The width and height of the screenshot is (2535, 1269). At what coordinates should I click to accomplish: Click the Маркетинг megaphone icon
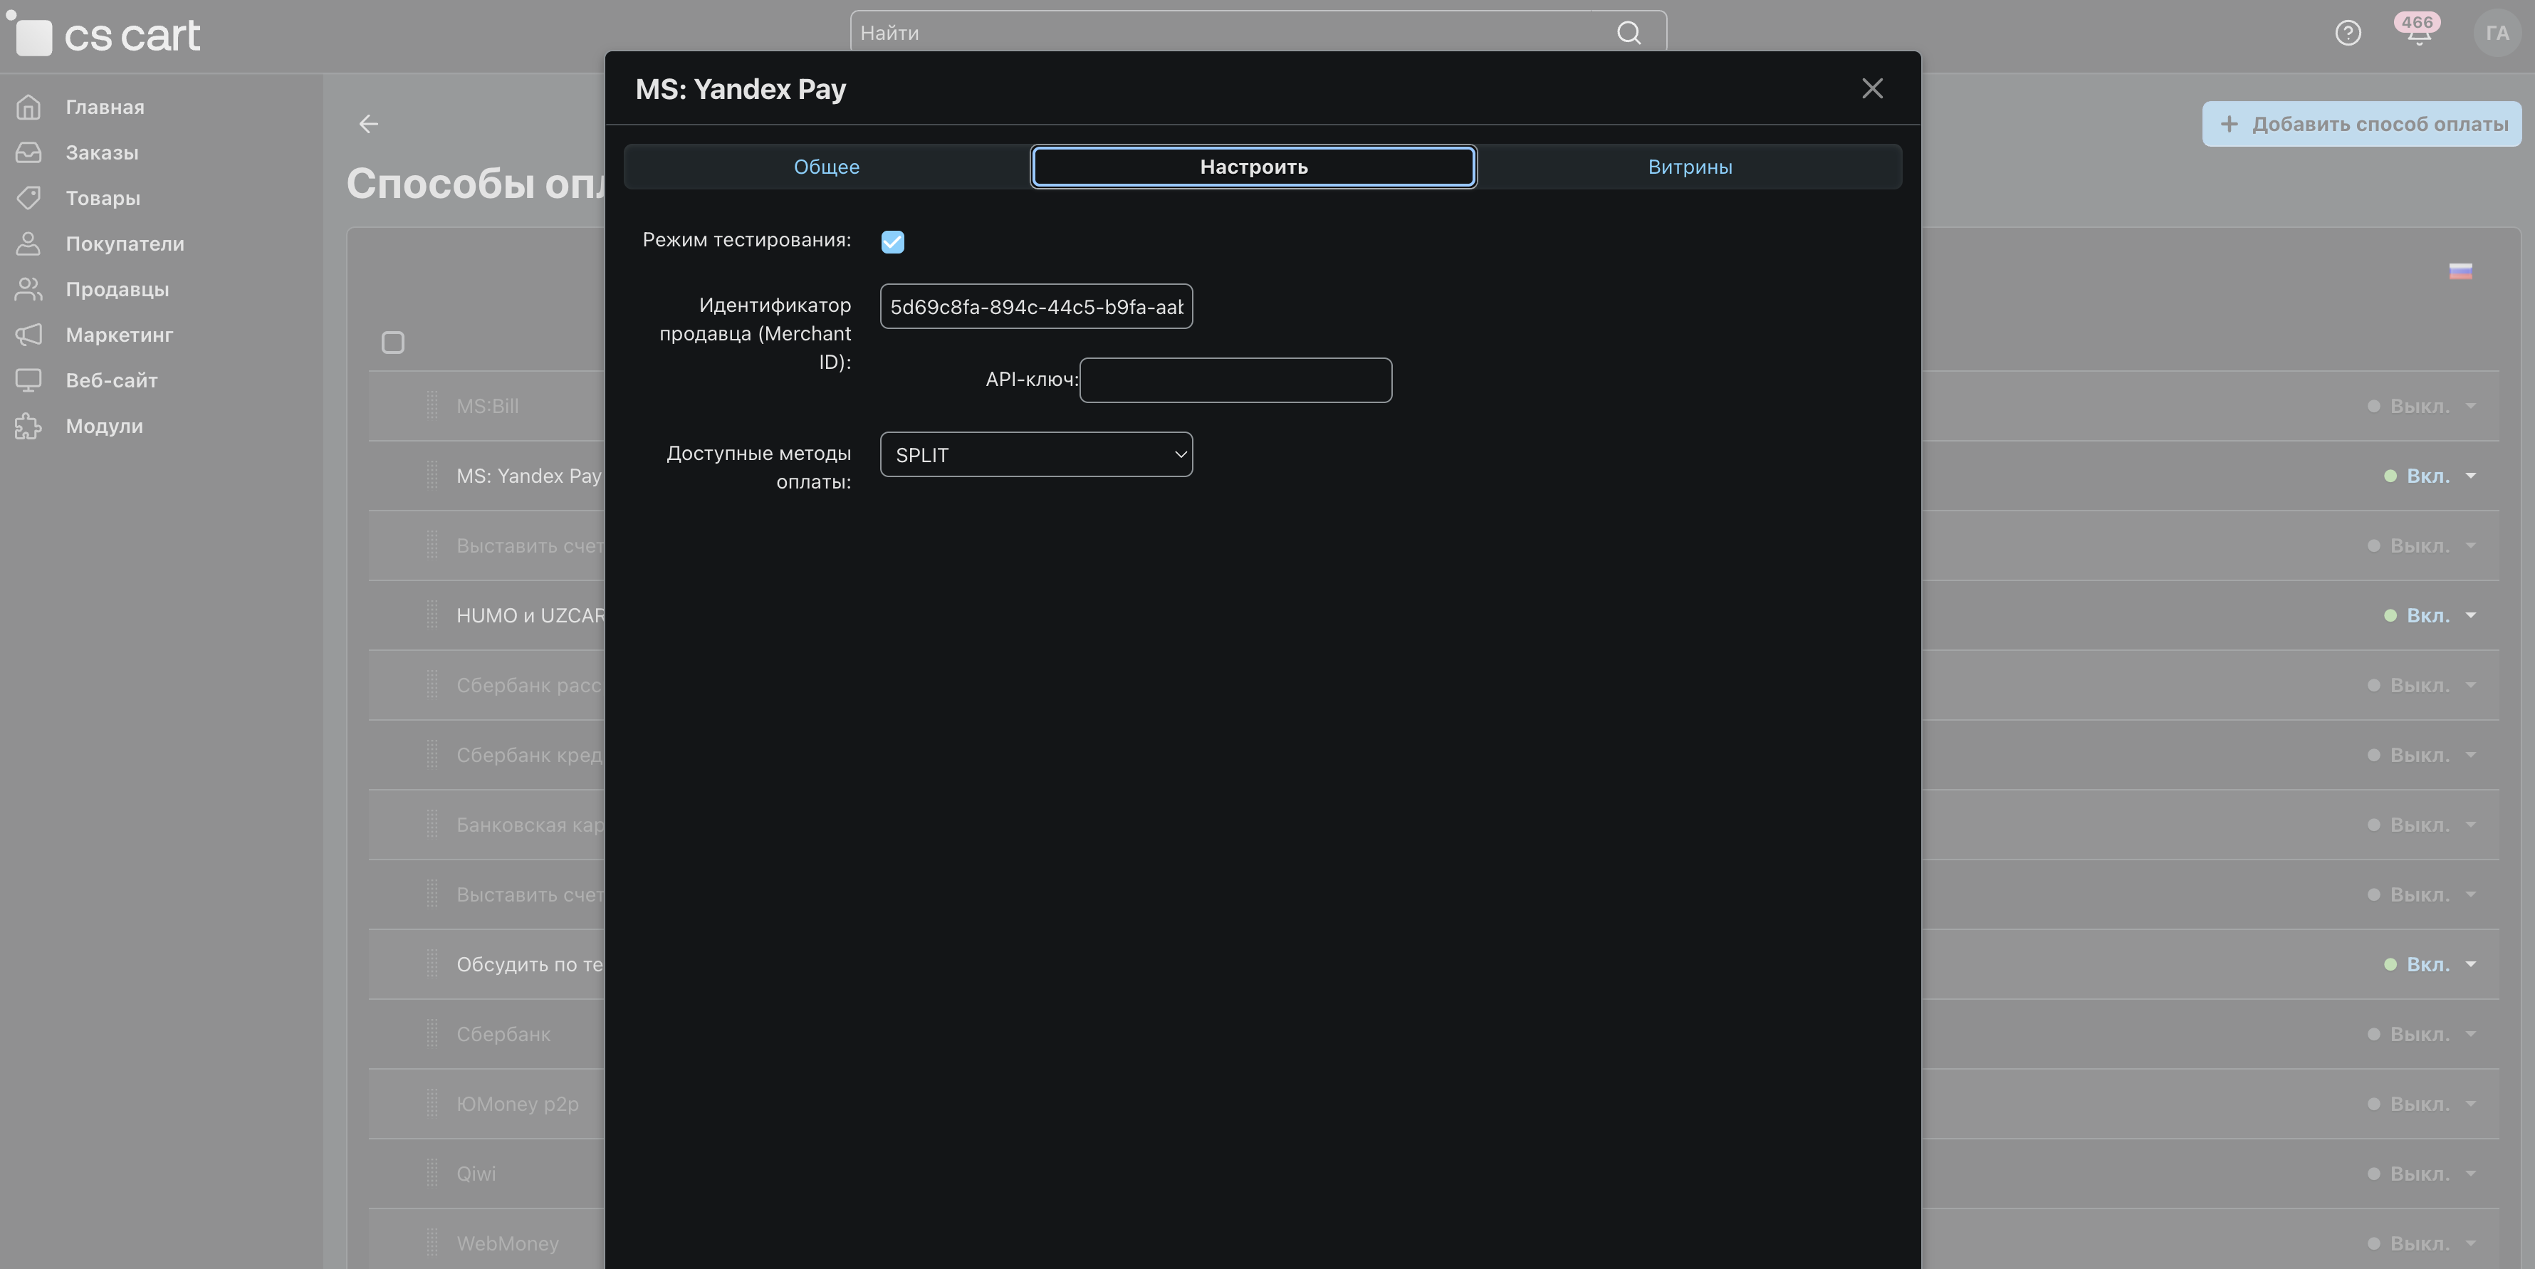pos(28,335)
